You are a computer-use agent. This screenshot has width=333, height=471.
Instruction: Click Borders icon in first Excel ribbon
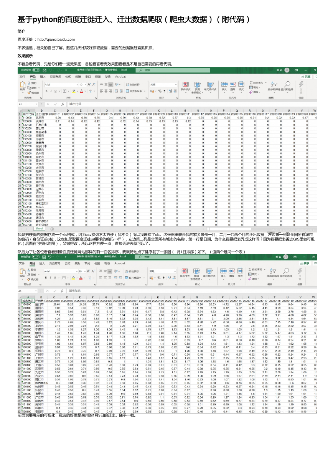click(x=64, y=91)
